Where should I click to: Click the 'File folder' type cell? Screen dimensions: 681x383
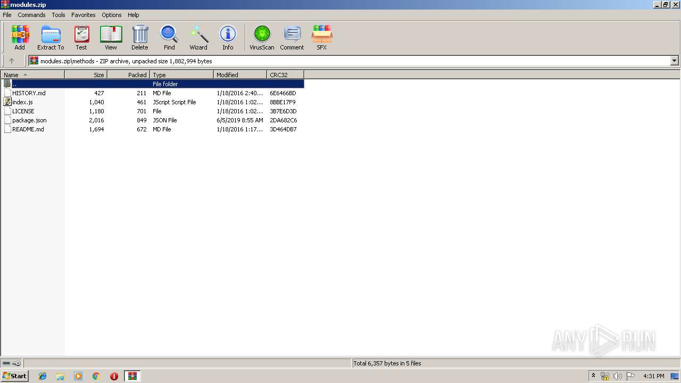pyautogui.click(x=165, y=84)
